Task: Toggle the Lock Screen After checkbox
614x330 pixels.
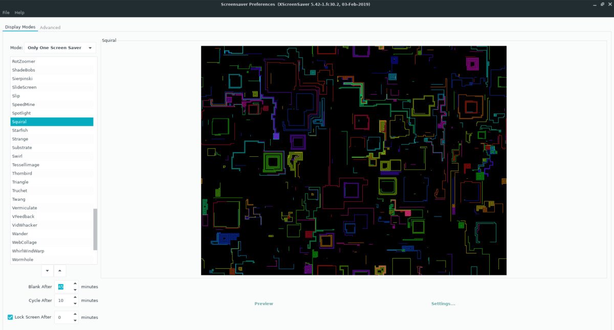Action: pyautogui.click(x=10, y=317)
